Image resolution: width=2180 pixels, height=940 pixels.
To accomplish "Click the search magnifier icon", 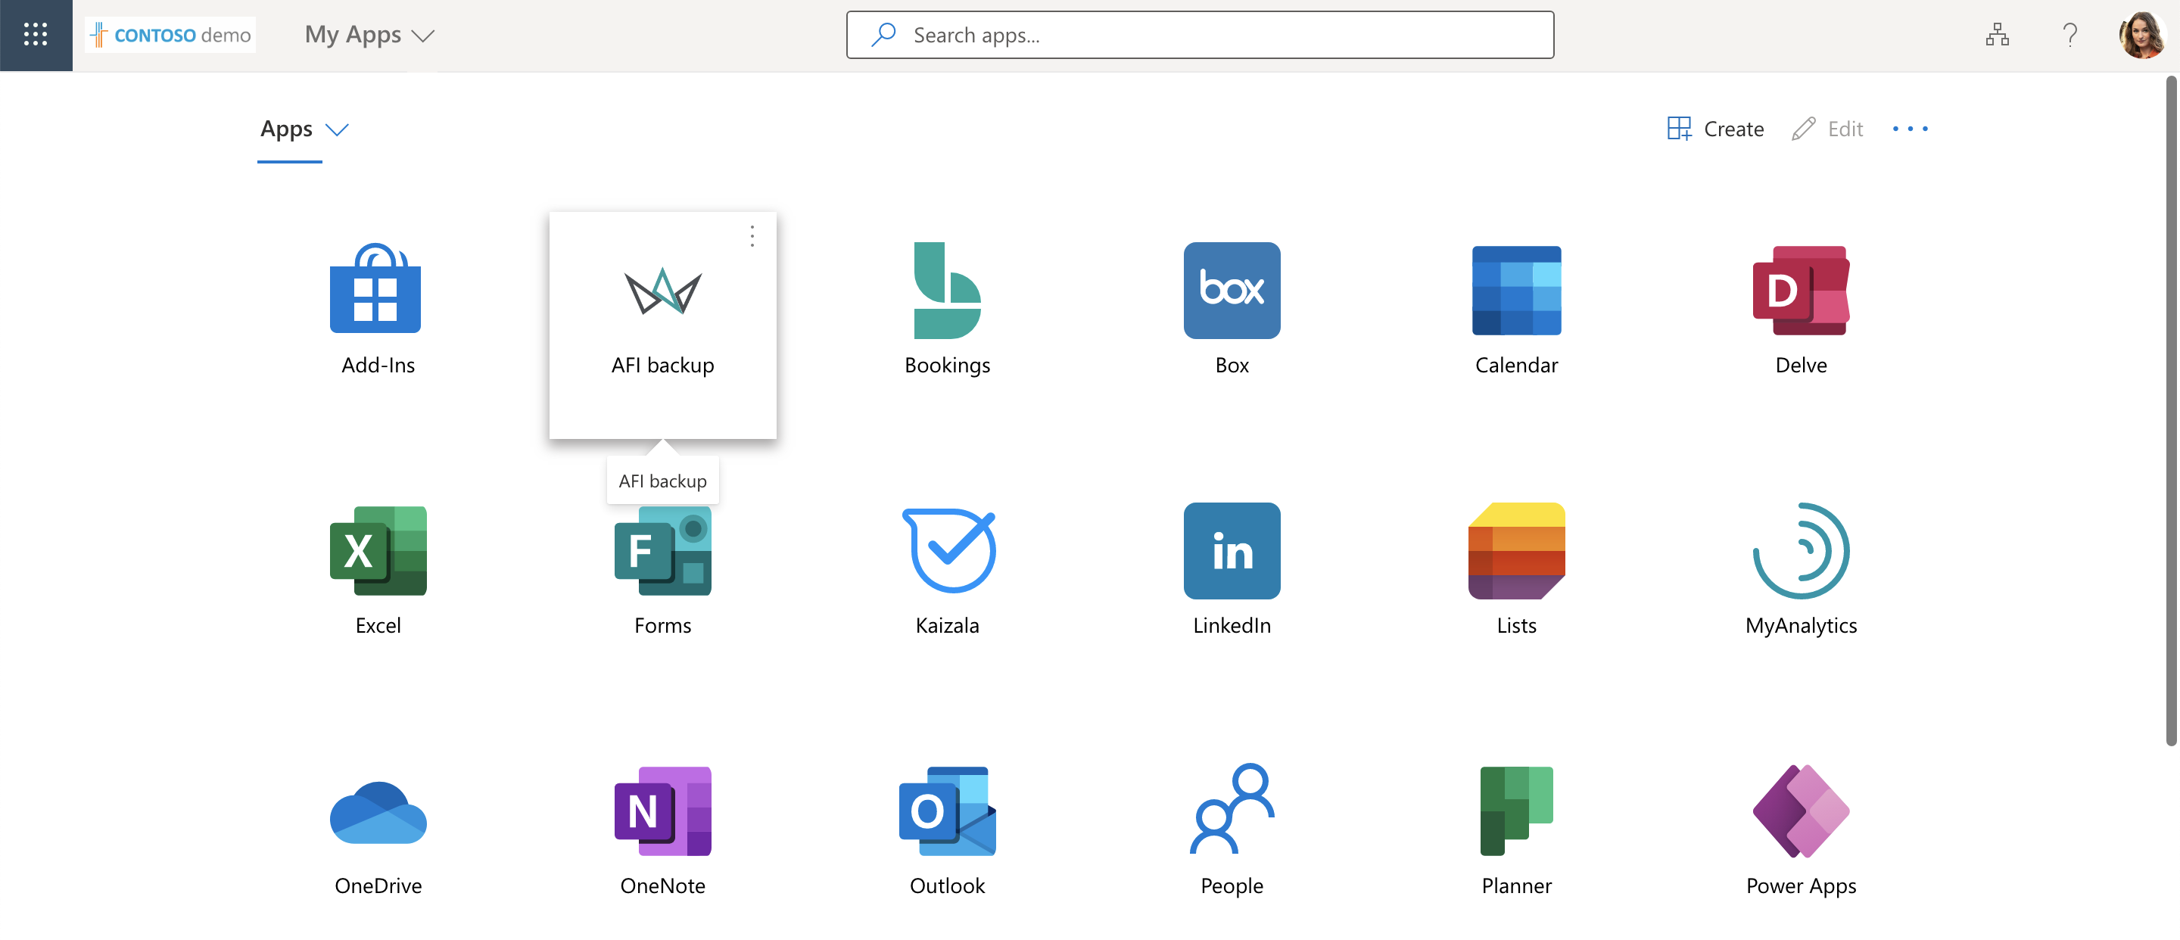I will click(883, 35).
